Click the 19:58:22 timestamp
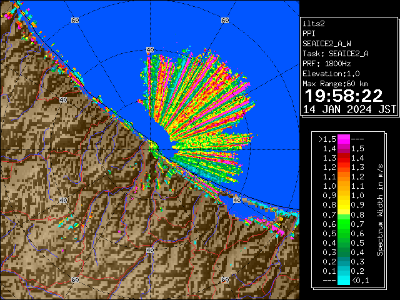 coord(344,96)
